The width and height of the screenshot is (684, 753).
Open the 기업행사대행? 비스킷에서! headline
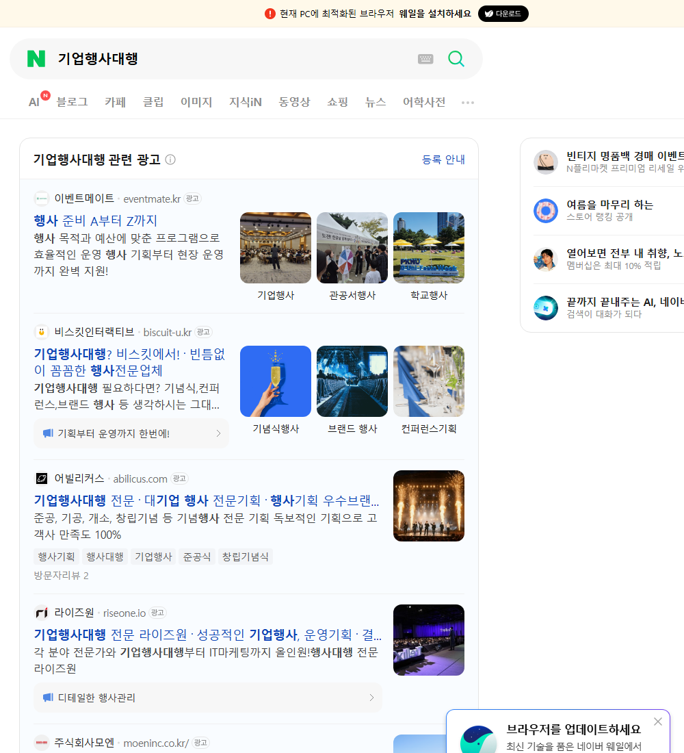pyautogui.click(x=129, y=362)
